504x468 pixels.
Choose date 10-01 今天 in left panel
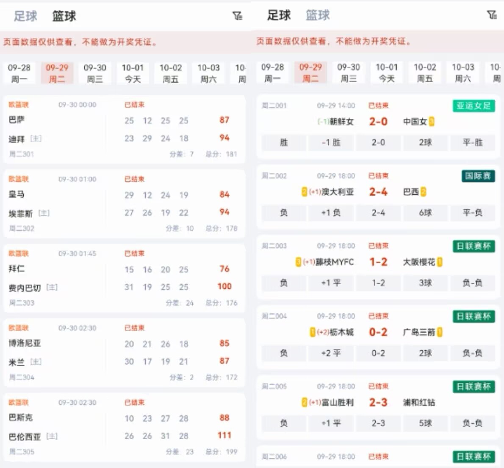133,73
